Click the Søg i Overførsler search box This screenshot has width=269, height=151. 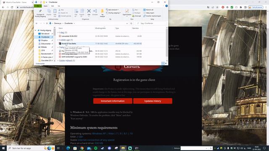pyautogui.click(x=151, y=23)
